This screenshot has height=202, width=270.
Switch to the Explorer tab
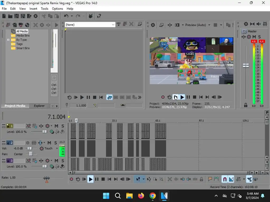point(39,106)
